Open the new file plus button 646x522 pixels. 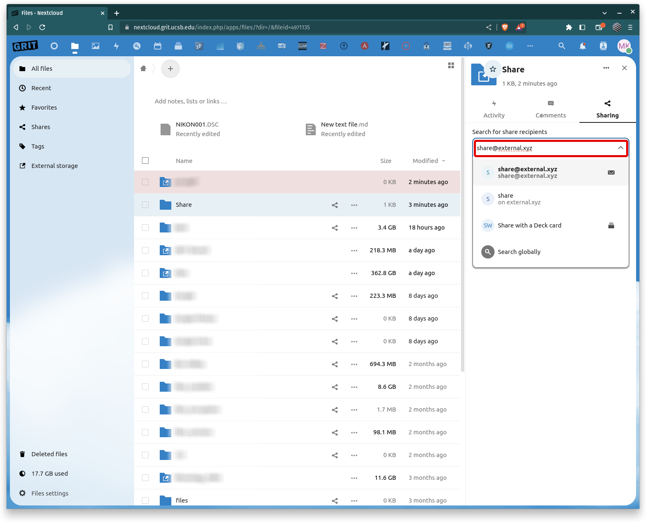[x=171, y=69]
